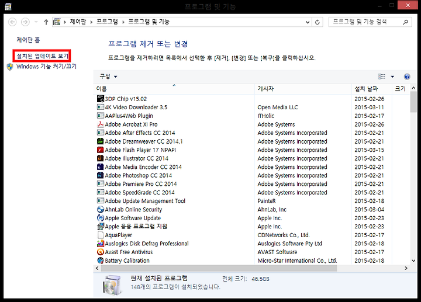Open the recent locations dropdown arrow
Screen dimensions: 421x302
36,22
